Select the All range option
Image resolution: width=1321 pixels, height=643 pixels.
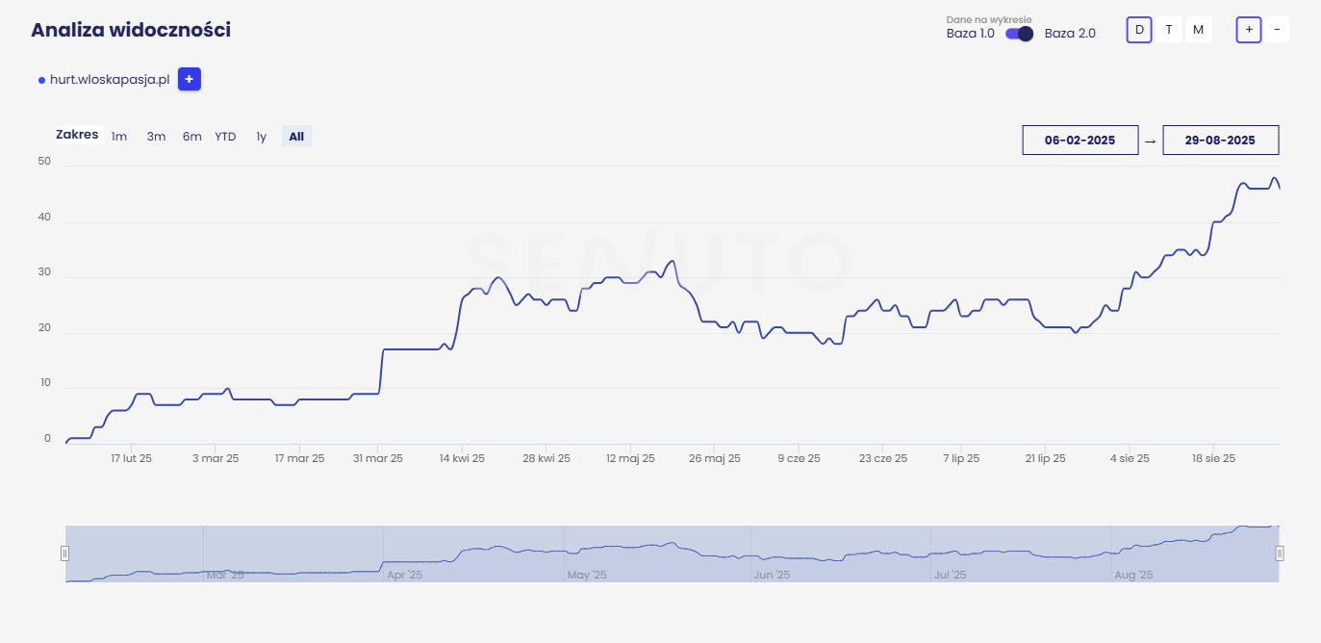click(x=296, y=137)
